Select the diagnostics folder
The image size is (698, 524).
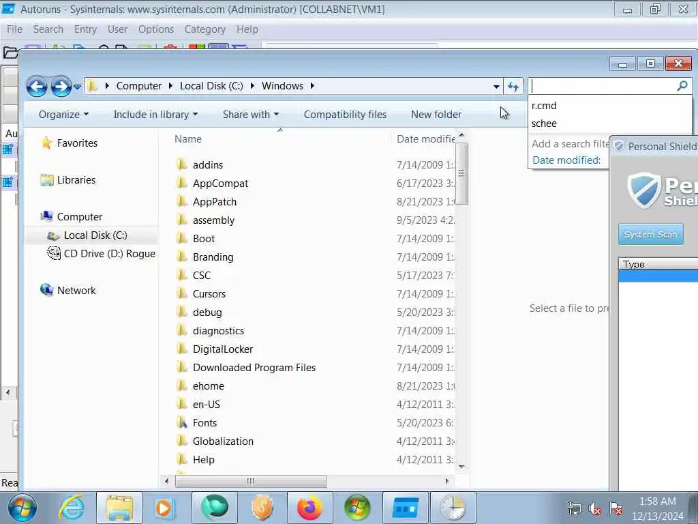pyautogui.click(x=218, y=331)
